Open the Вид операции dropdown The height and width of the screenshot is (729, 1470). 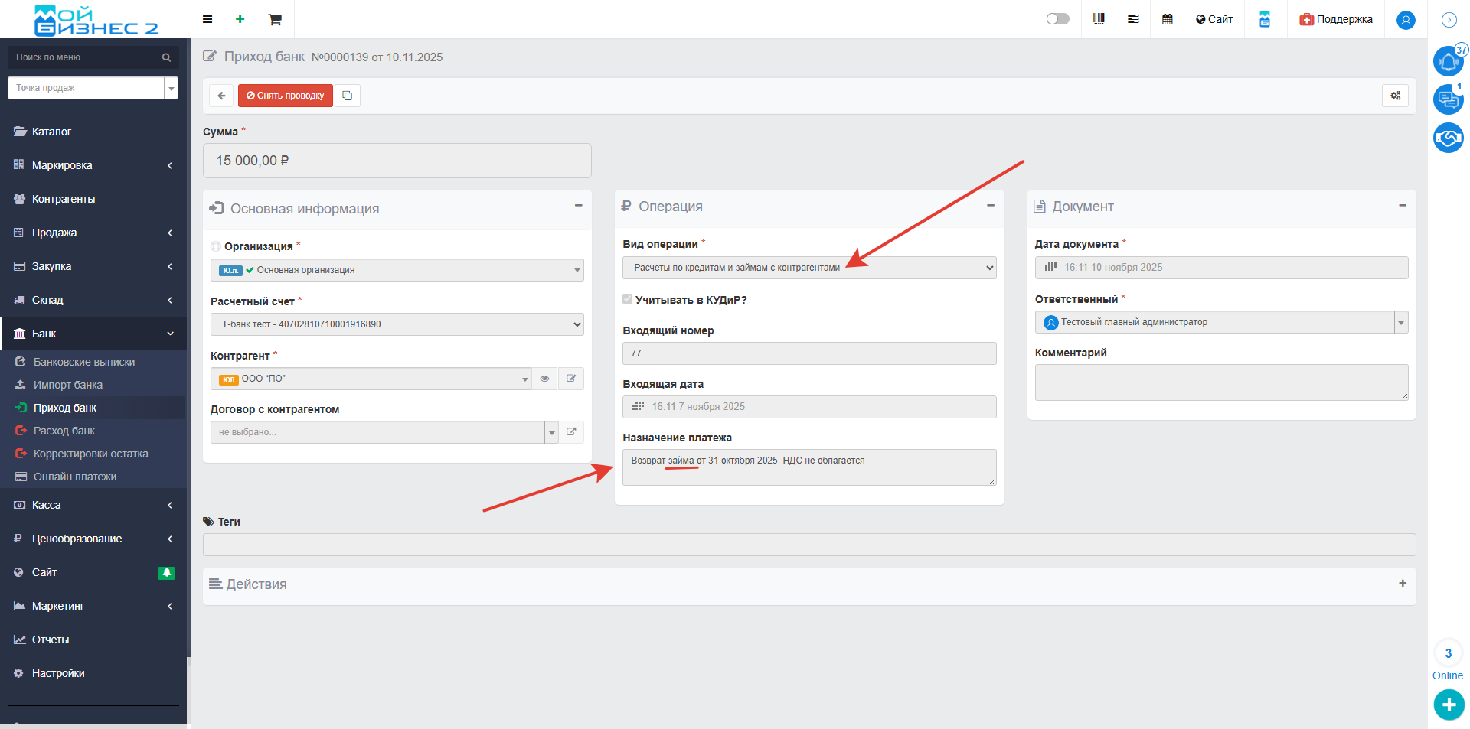click(x=808, y=268)
